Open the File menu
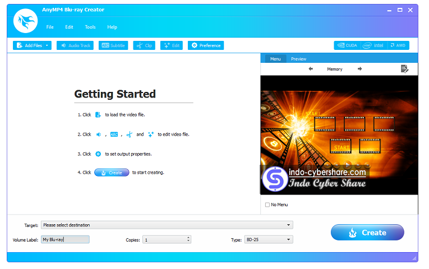This screenshot has width=429, height=269. point(50,27)
